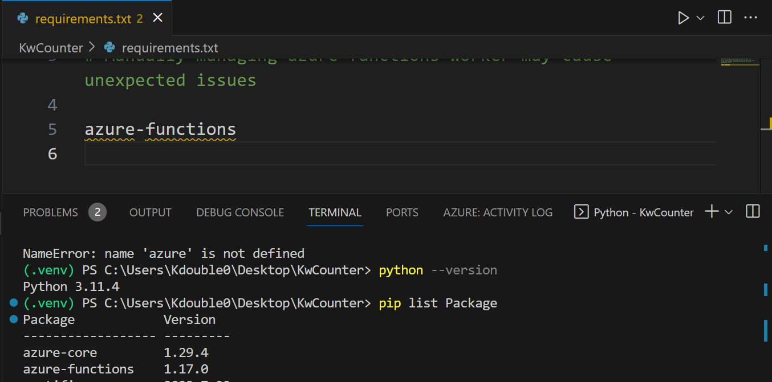Viewport: 772px width, 382px height.
Task: Click the azure-core package row
Action: [x=116, y=352]
